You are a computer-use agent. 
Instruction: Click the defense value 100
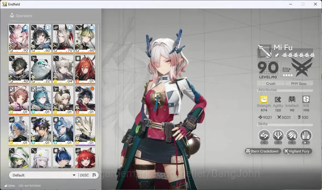point(303,117)
